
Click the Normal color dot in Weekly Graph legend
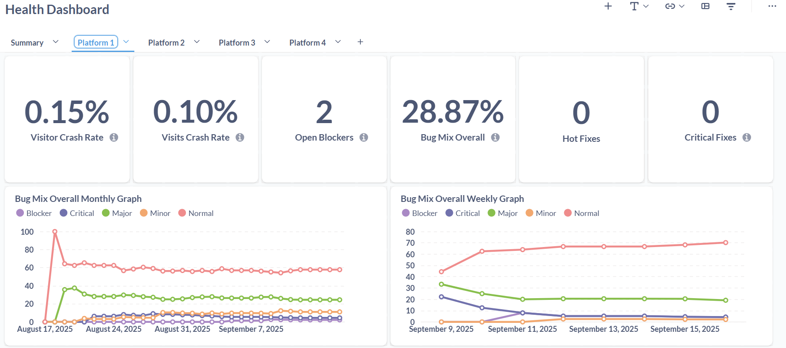point(568,213)
